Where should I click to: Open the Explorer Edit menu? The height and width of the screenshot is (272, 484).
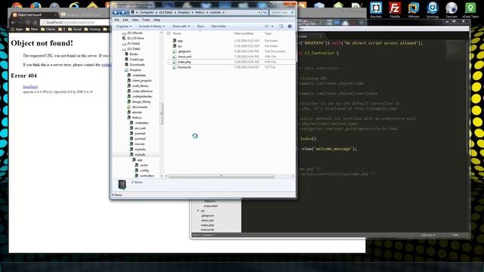pyautogui.click(x=126, y=20)
